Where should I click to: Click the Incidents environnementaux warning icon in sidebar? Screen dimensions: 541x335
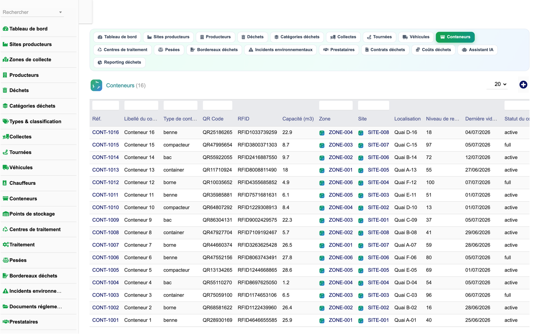[5, 291]
